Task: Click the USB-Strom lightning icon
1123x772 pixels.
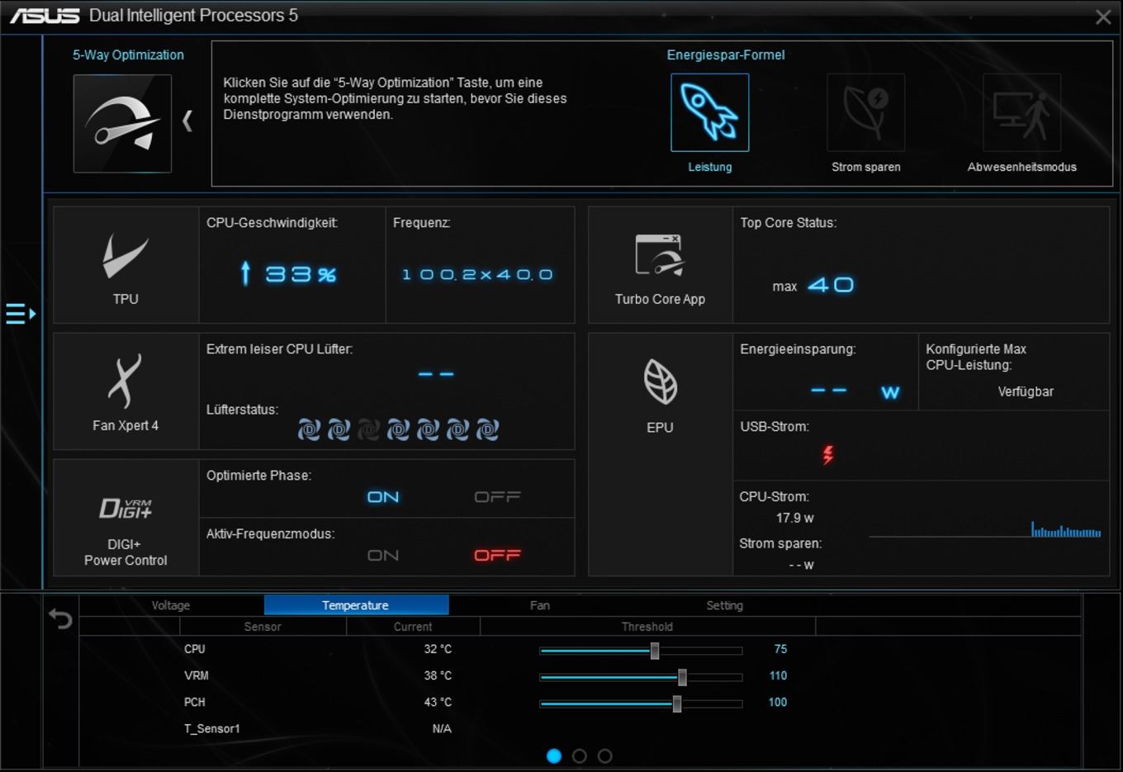Action: tap(827, 454)
